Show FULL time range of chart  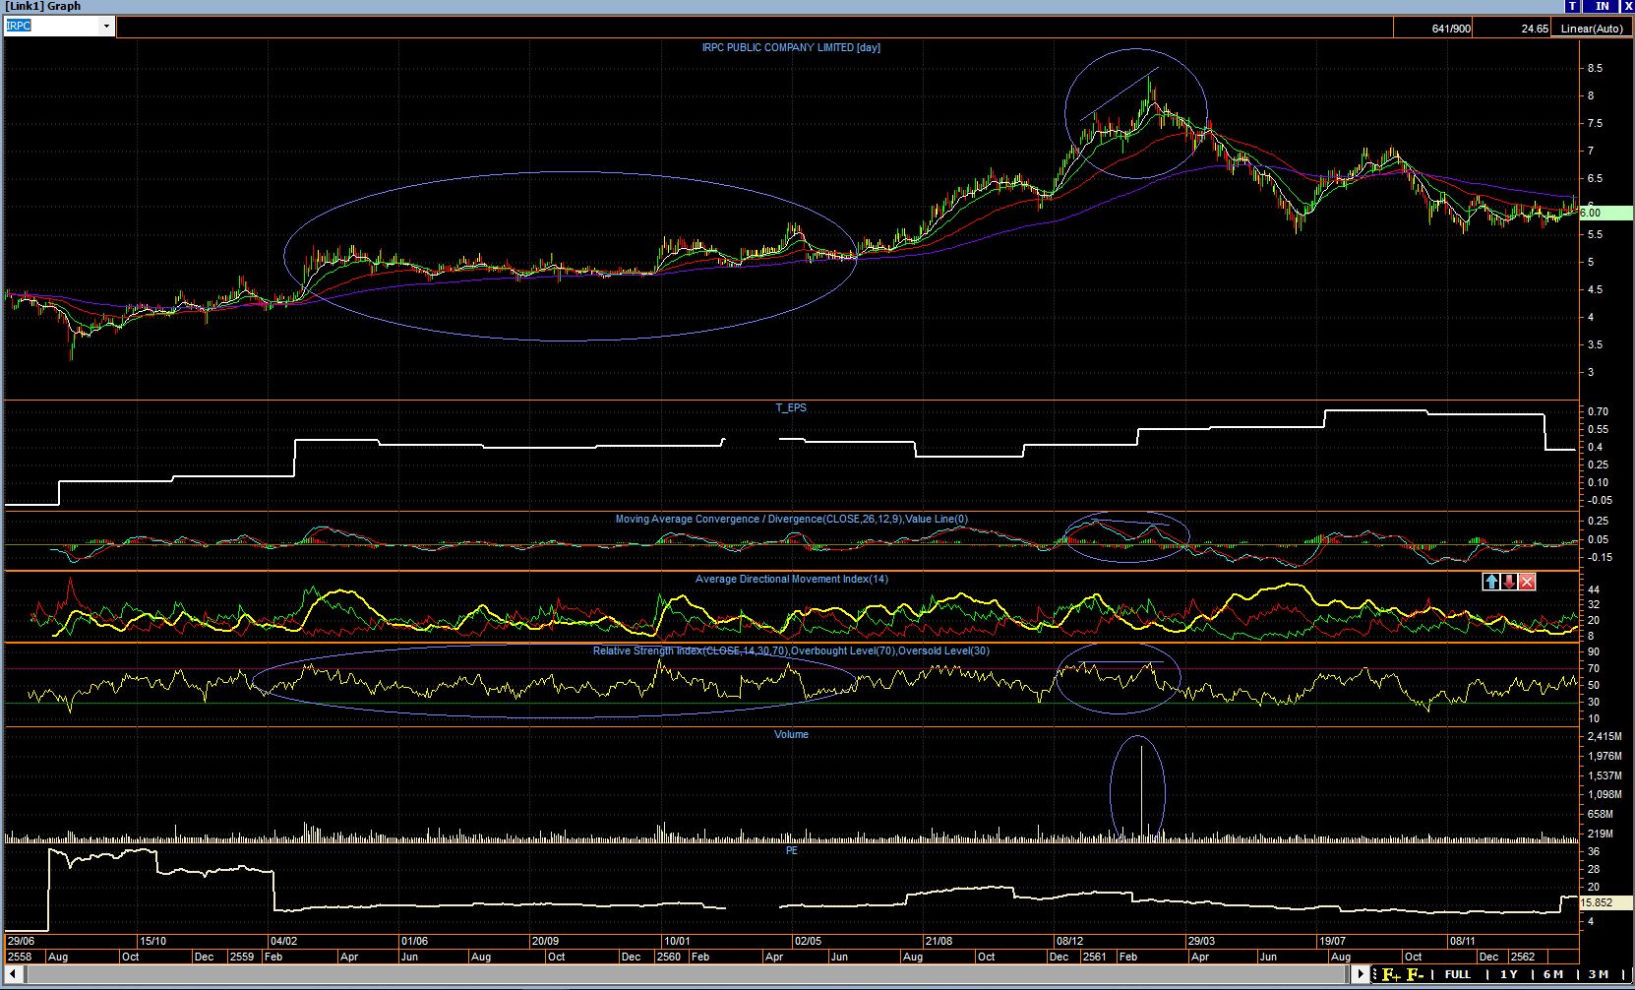1458,974
